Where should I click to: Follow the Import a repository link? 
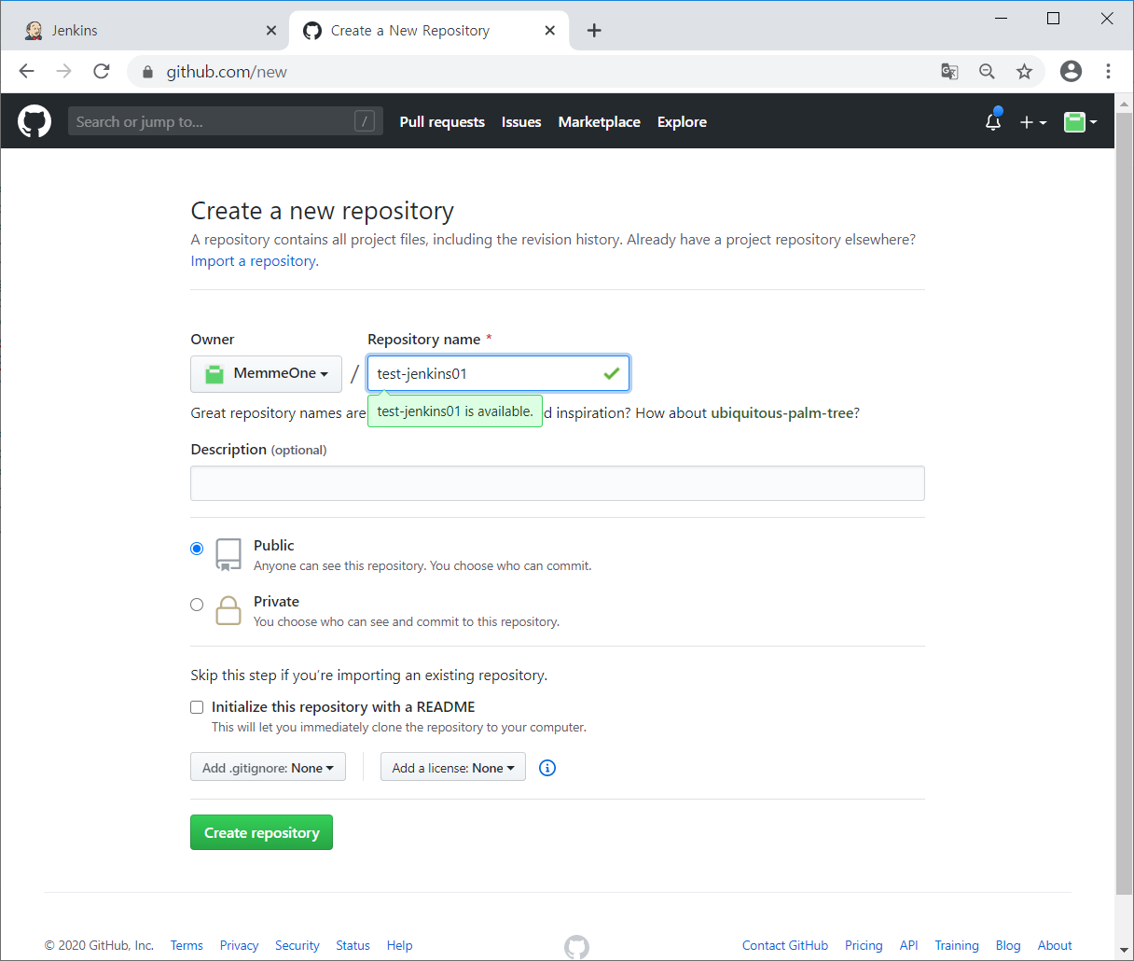(255, 261)
